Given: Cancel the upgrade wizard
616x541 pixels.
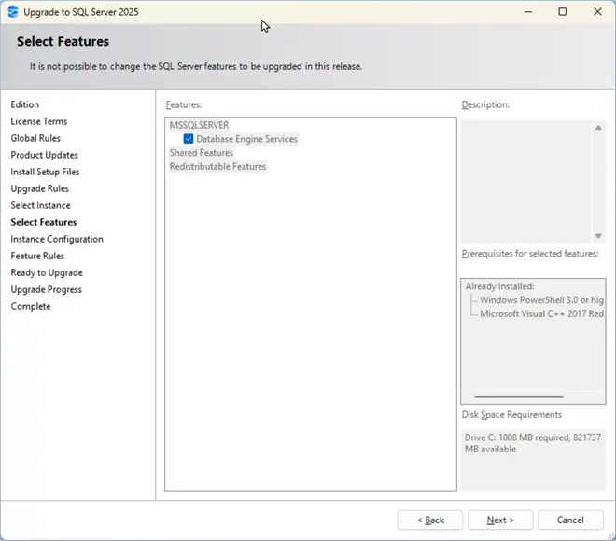Looking at the screenshot, I should point(570,520).
